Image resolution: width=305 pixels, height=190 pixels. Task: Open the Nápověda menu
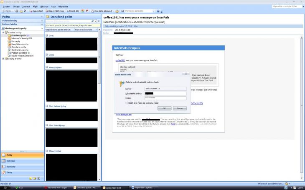tap(63, 7)
